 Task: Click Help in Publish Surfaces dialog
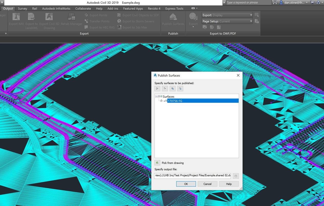(x=229, y=184)
